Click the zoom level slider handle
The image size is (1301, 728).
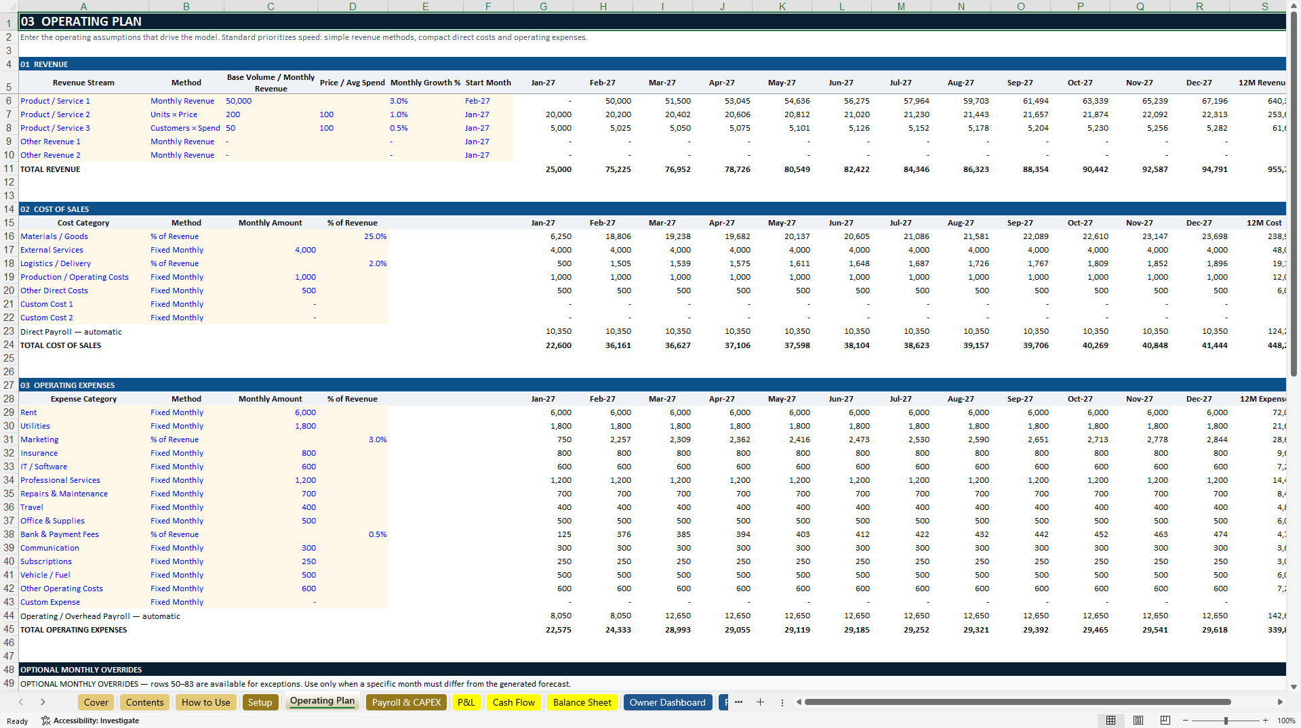click(1226, 721)
